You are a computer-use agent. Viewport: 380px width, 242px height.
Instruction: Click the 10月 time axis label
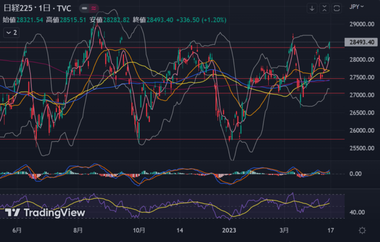tap(139, 230)
